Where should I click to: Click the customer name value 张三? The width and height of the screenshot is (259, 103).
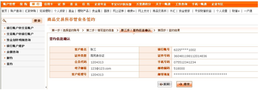pos(93,50)
